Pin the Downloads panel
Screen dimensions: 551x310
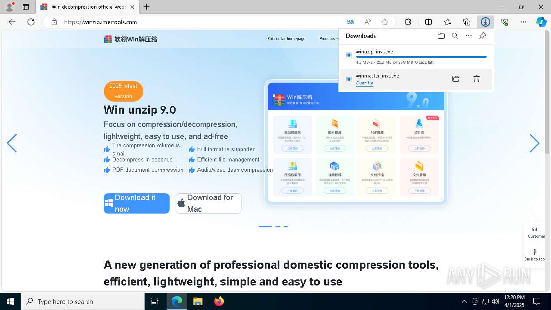click(x=483, y=36)
